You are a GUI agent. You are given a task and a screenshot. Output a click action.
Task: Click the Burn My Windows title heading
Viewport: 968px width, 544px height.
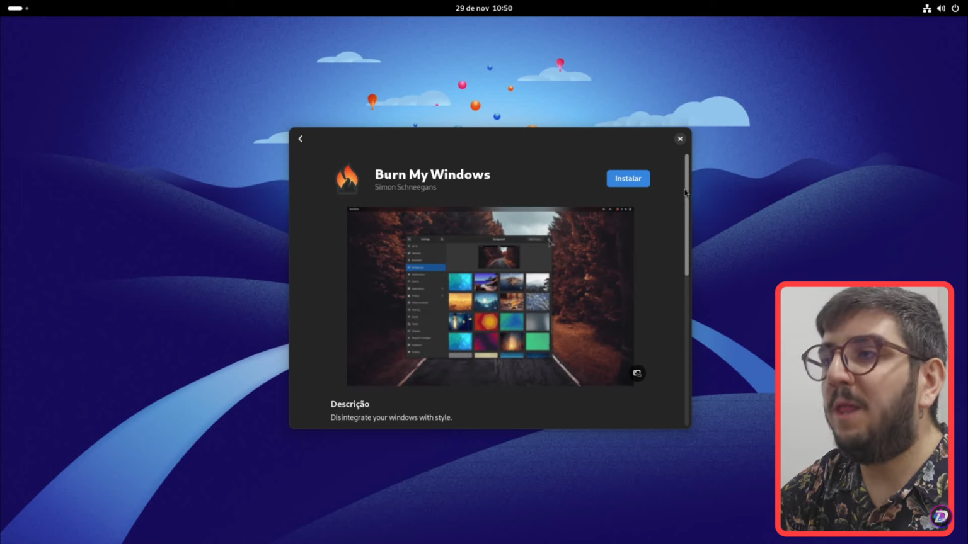point(432,174)
